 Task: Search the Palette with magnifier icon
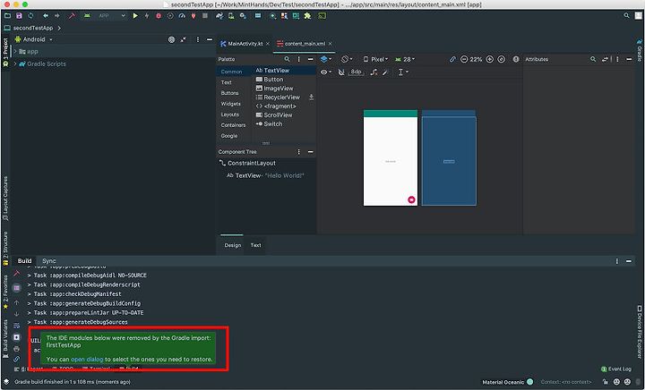(x=288, y=59)
